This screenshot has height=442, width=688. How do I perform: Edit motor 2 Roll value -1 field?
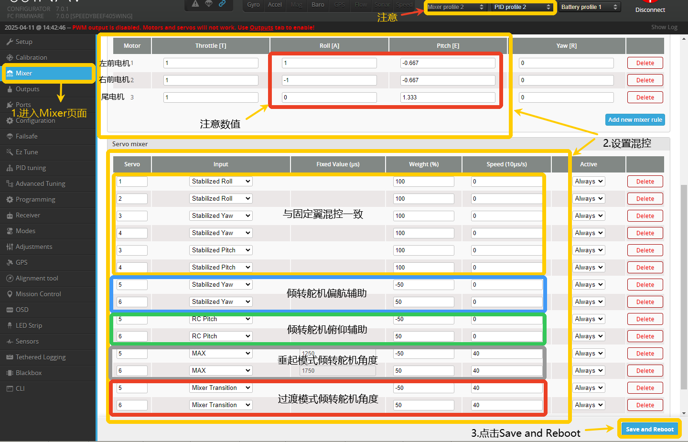[x=329, y=80]
